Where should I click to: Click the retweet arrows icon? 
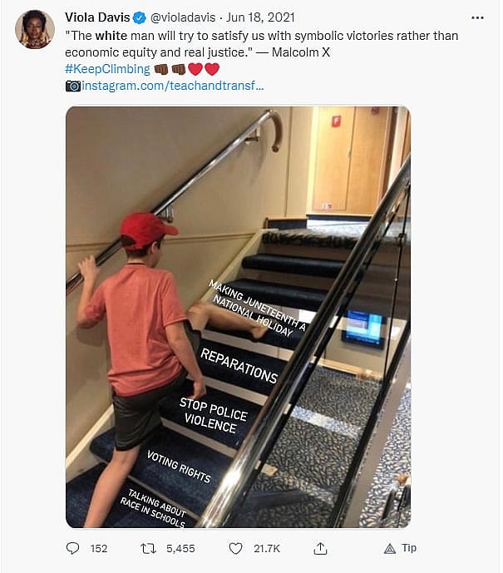pyautogui.click(x=148, y=548)
